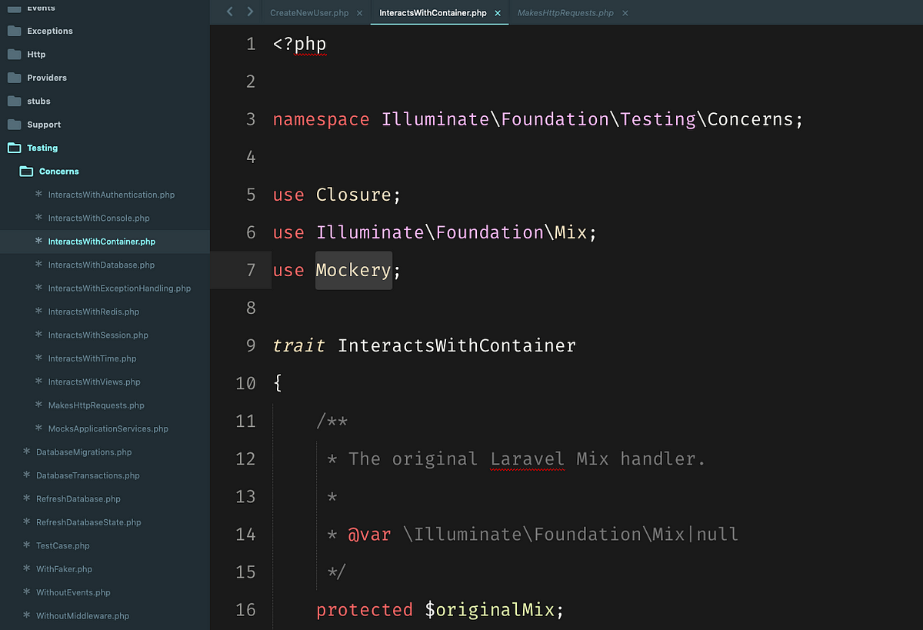Image resolution: width=923 pixels, height=630 pixels.
Task: Open the Exceptions folder label
Action: click(50, 31)
